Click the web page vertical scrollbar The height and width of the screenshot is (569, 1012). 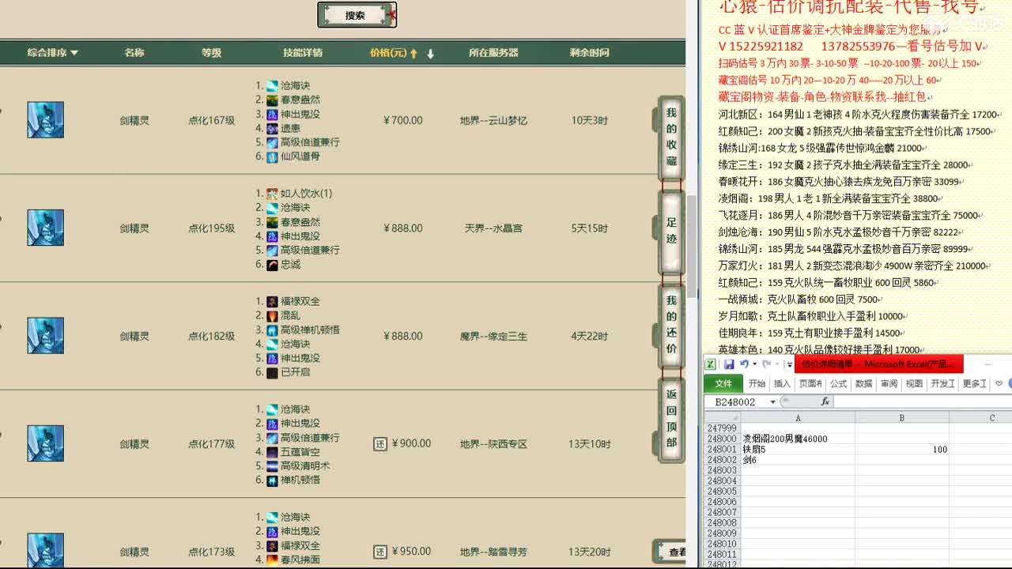(692, 245)
